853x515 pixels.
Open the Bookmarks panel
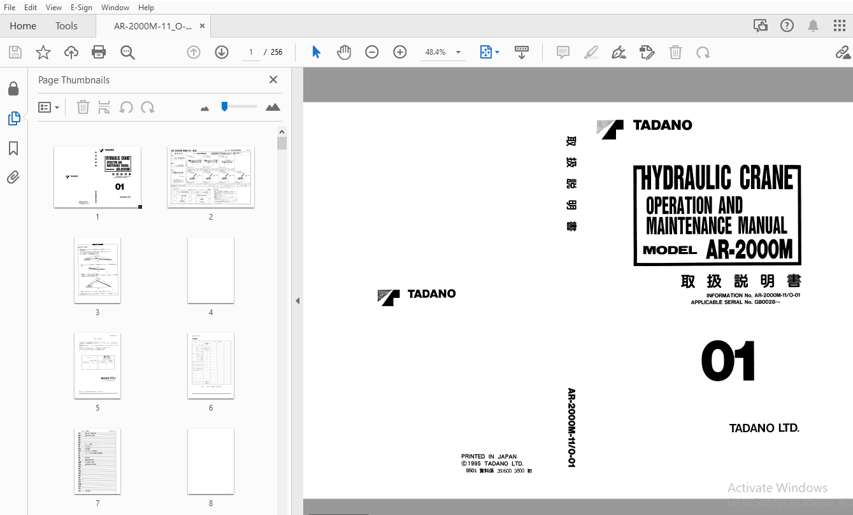coord(13,148)
